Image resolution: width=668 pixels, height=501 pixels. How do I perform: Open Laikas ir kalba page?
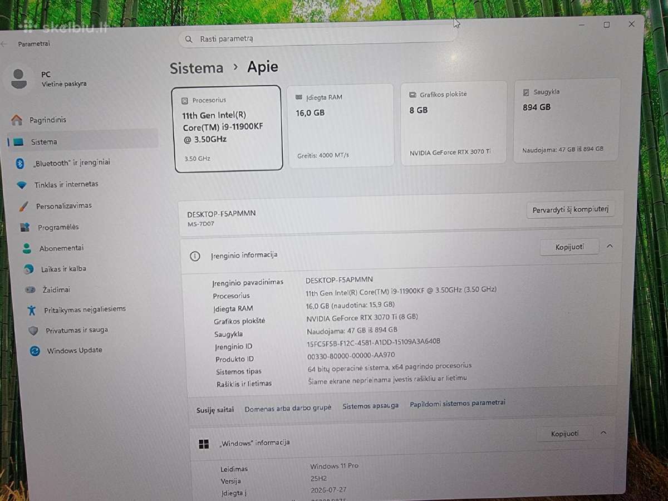[x=63, y=269]
